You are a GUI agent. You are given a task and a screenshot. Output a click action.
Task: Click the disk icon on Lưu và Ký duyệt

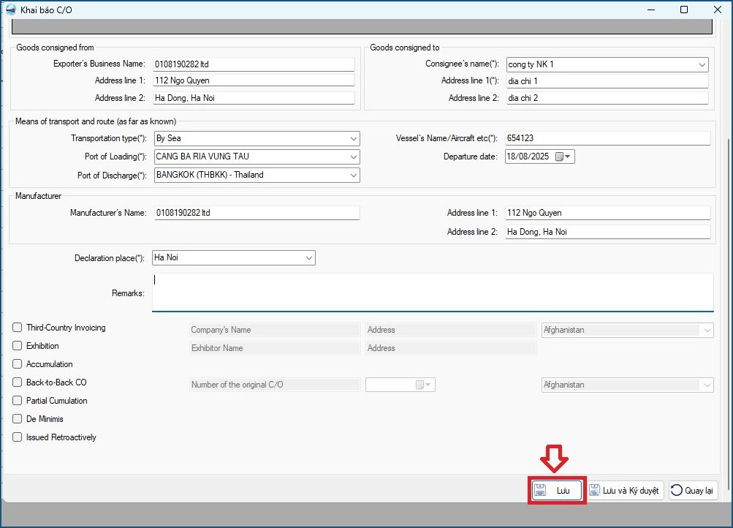click(594, 490)
